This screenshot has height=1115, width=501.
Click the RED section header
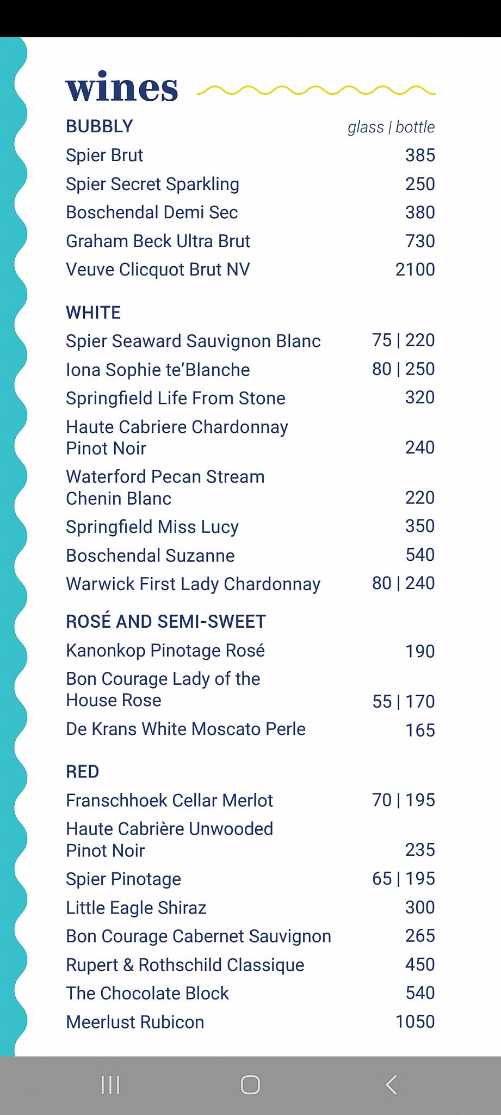tap(83, 771)
